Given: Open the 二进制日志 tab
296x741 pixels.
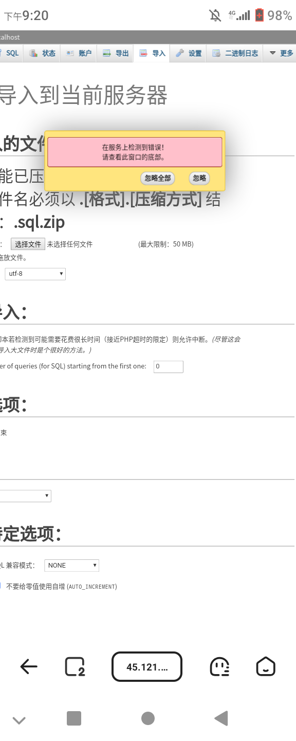Looking at the screenshot, I should (x=235, y=53).
